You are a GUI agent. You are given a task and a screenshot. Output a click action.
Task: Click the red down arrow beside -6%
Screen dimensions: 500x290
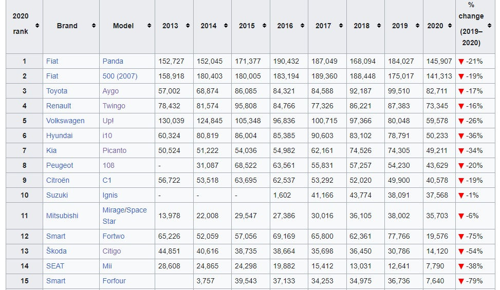point(461,216)
